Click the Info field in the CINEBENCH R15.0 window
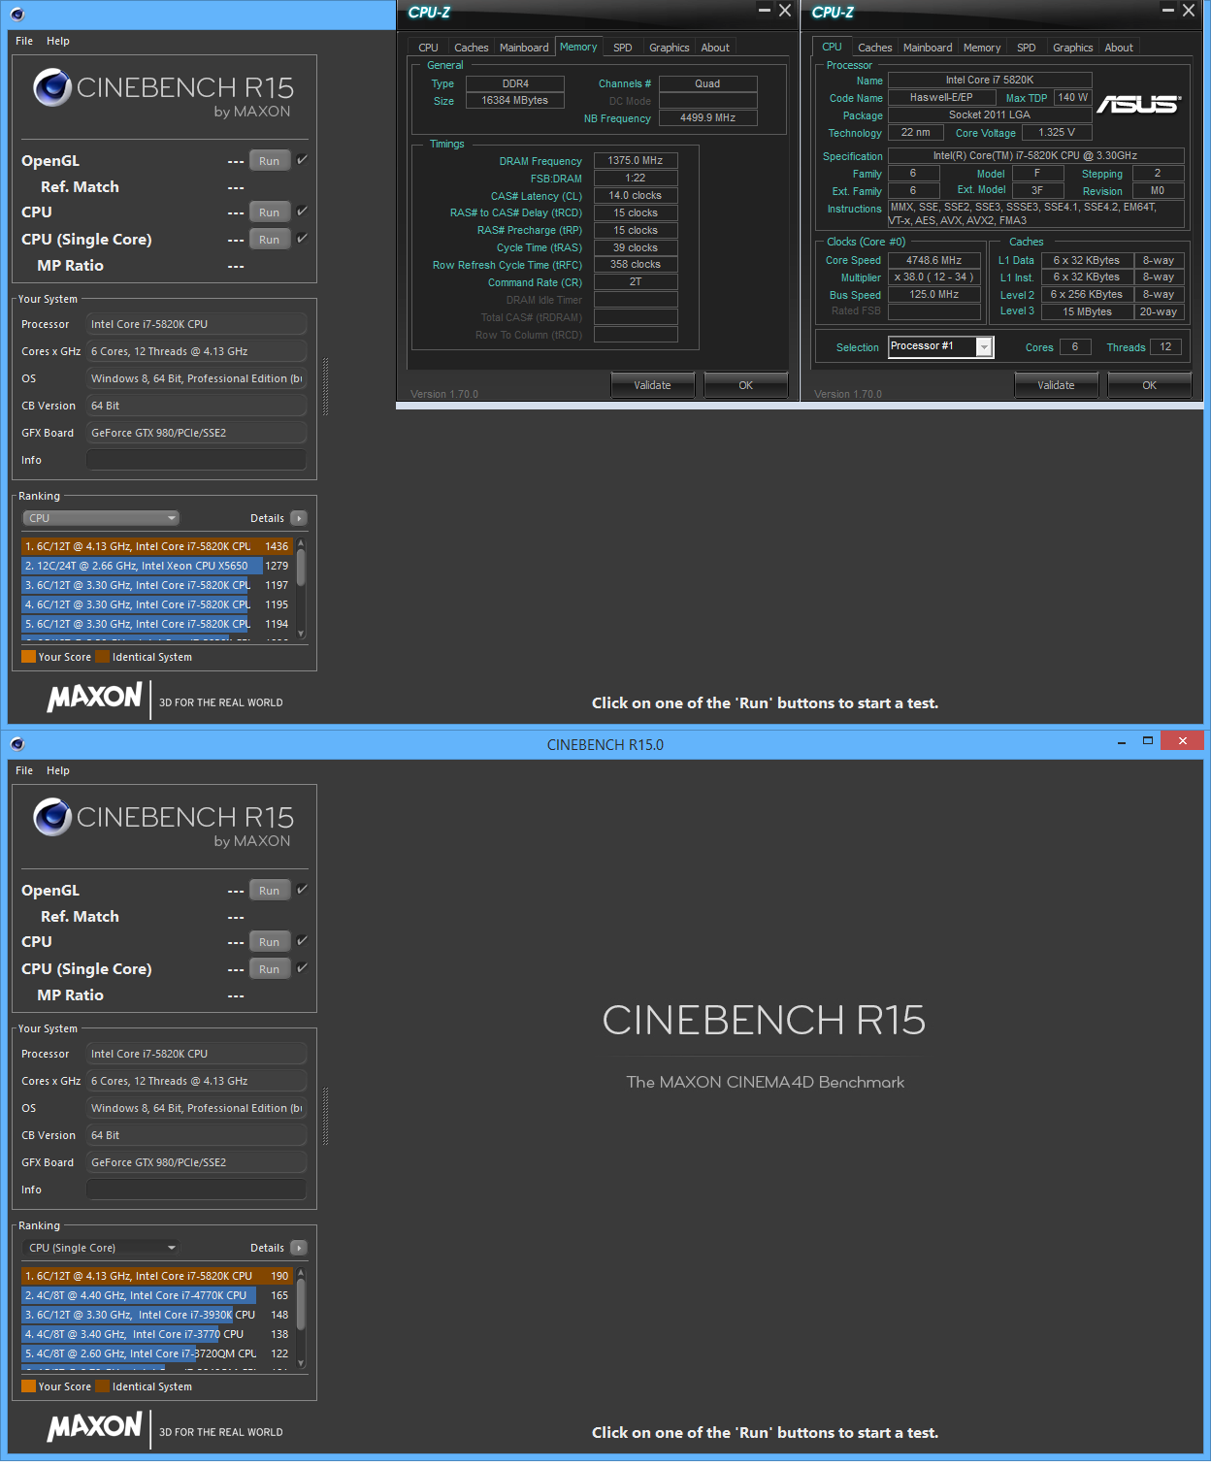The image size is (1211, 1467). tap(197, 1190)
